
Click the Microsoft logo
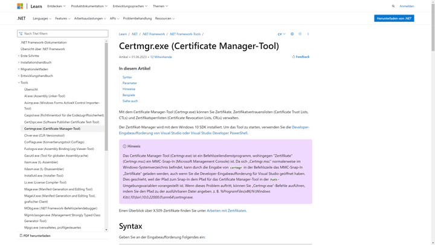coord(20,6)
